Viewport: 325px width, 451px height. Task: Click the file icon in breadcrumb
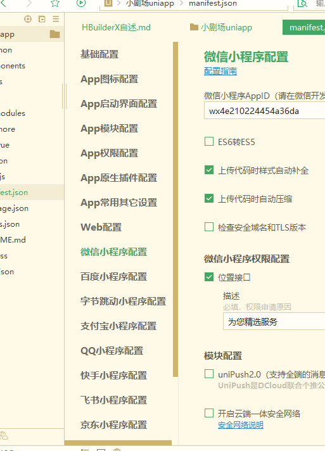click(x=108, y=3)
